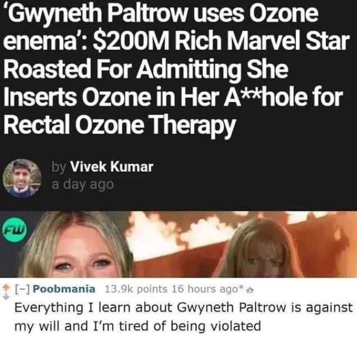Screen dimensions: 357x337
Task: Click the word 'by' before author name
Action: 59,167
